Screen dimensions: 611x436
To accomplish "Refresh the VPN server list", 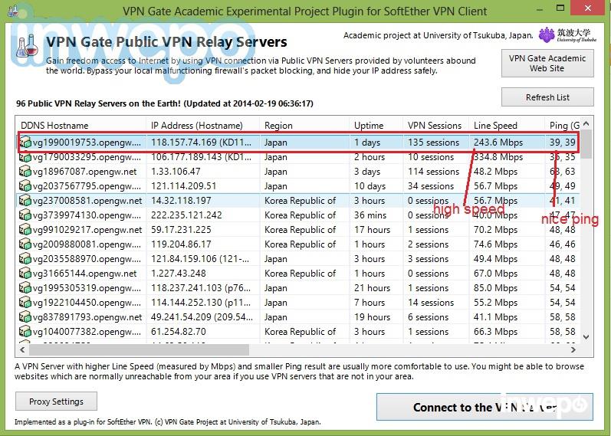I will pyautogui.click(x=547, y=97).
